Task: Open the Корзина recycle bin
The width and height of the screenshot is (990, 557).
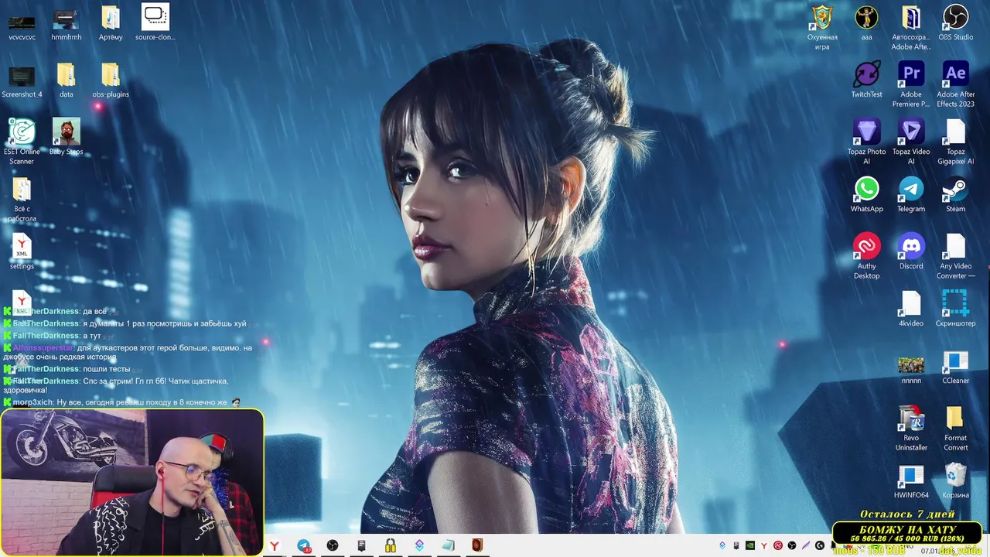Action: click(956, 480)
